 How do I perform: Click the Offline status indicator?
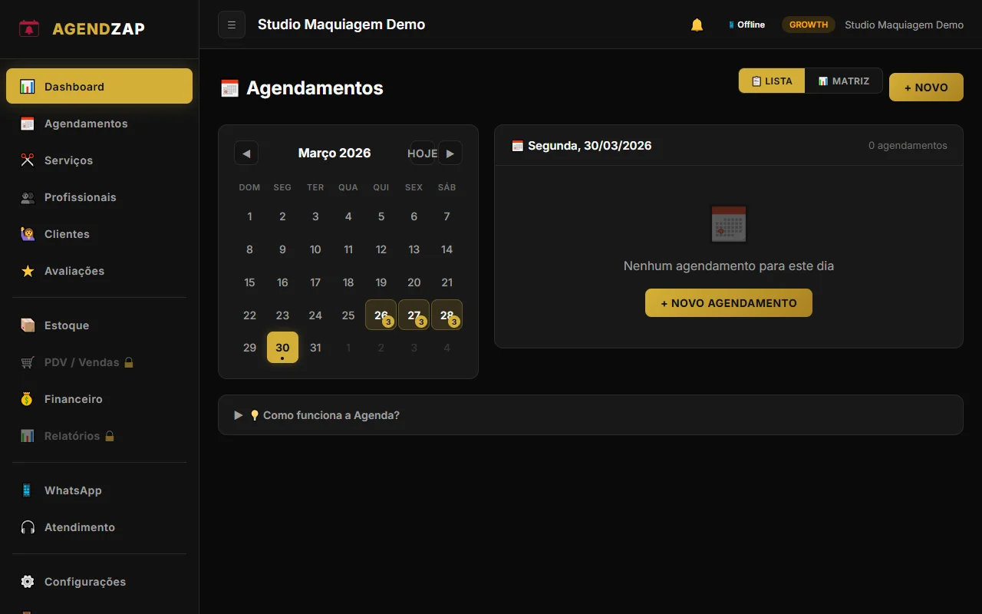click(746, 25)
